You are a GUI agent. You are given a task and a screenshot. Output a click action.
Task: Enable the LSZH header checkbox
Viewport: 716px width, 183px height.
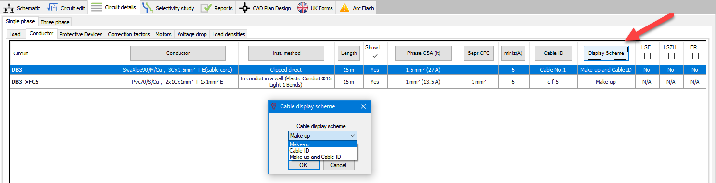coord(671,56)
